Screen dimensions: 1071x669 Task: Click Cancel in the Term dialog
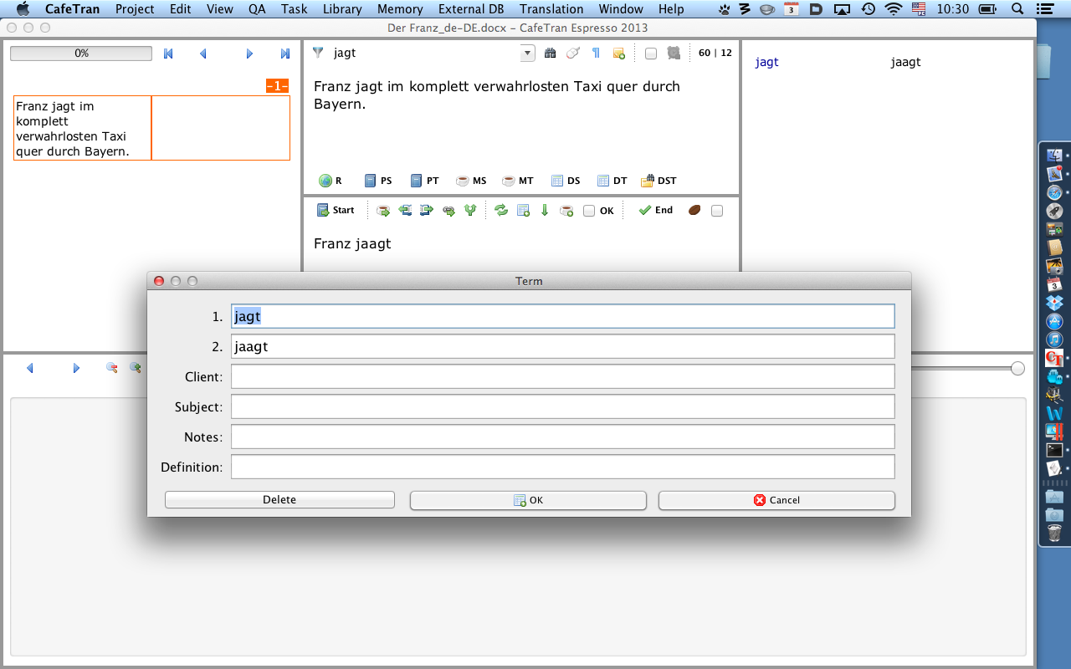click(776, 500)
